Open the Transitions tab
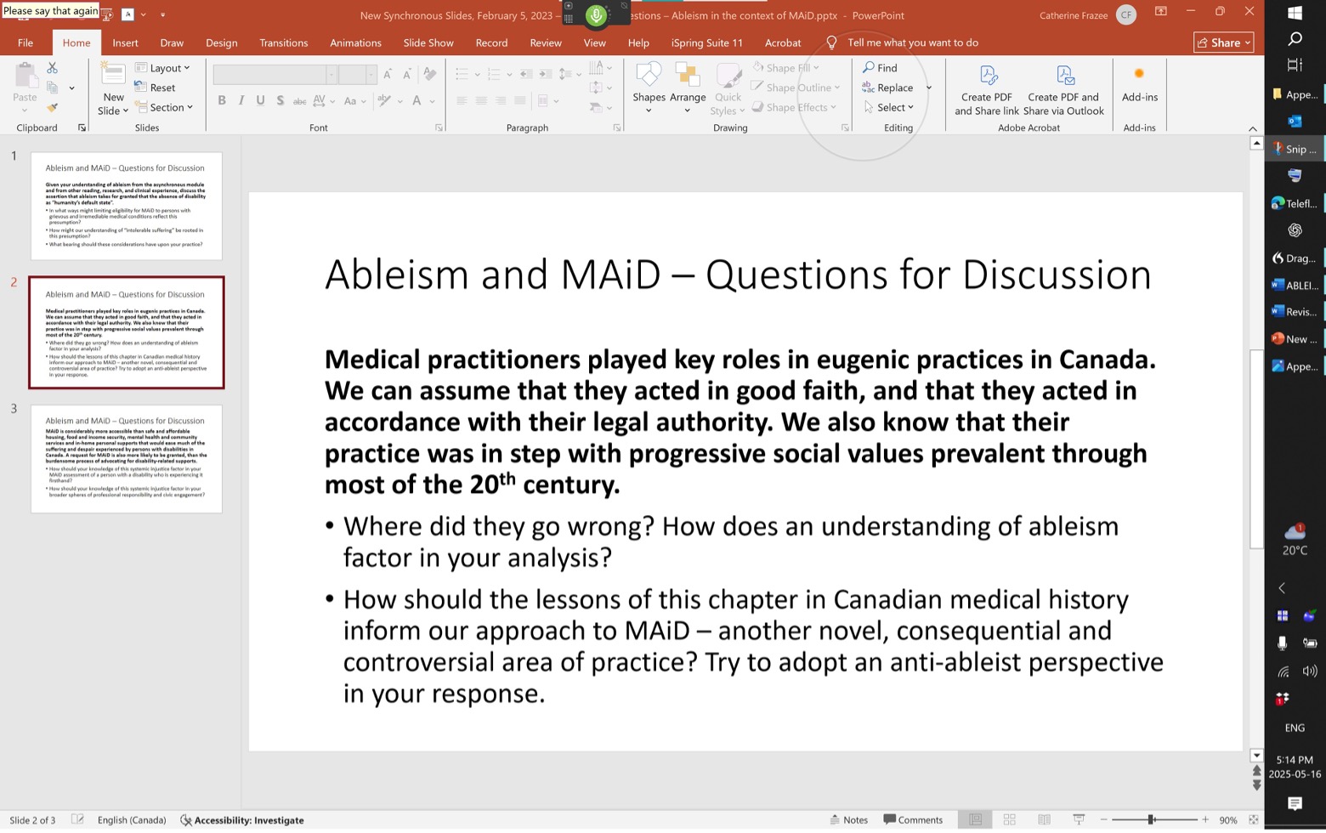Viewport: 1326px width, 833px height. (x=283, y=42)
